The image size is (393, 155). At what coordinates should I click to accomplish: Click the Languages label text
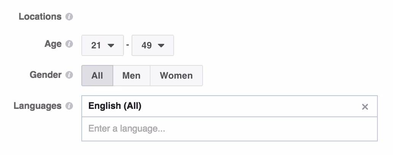(38, 106)
